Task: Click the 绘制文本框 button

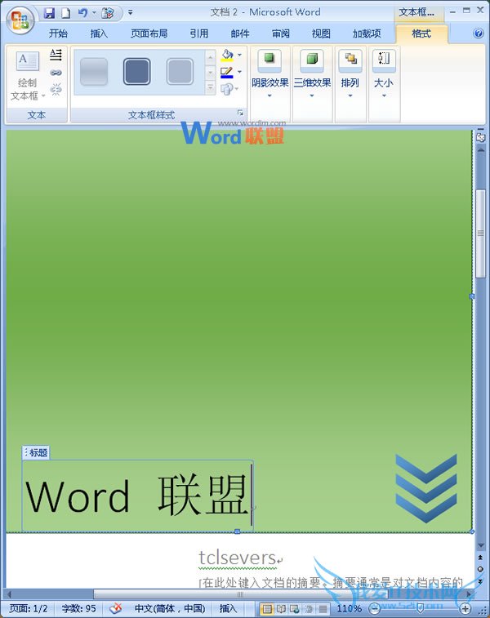Action: pos(27,76)
